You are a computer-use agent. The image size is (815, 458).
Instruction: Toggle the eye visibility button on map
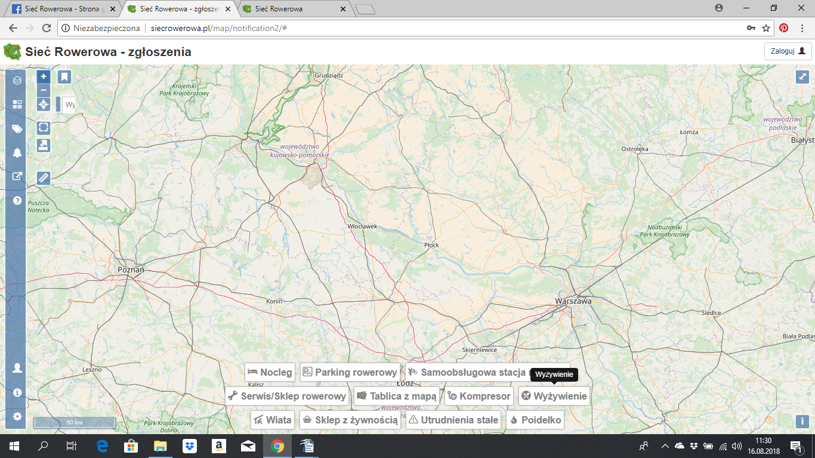click(x=769, y=419)
